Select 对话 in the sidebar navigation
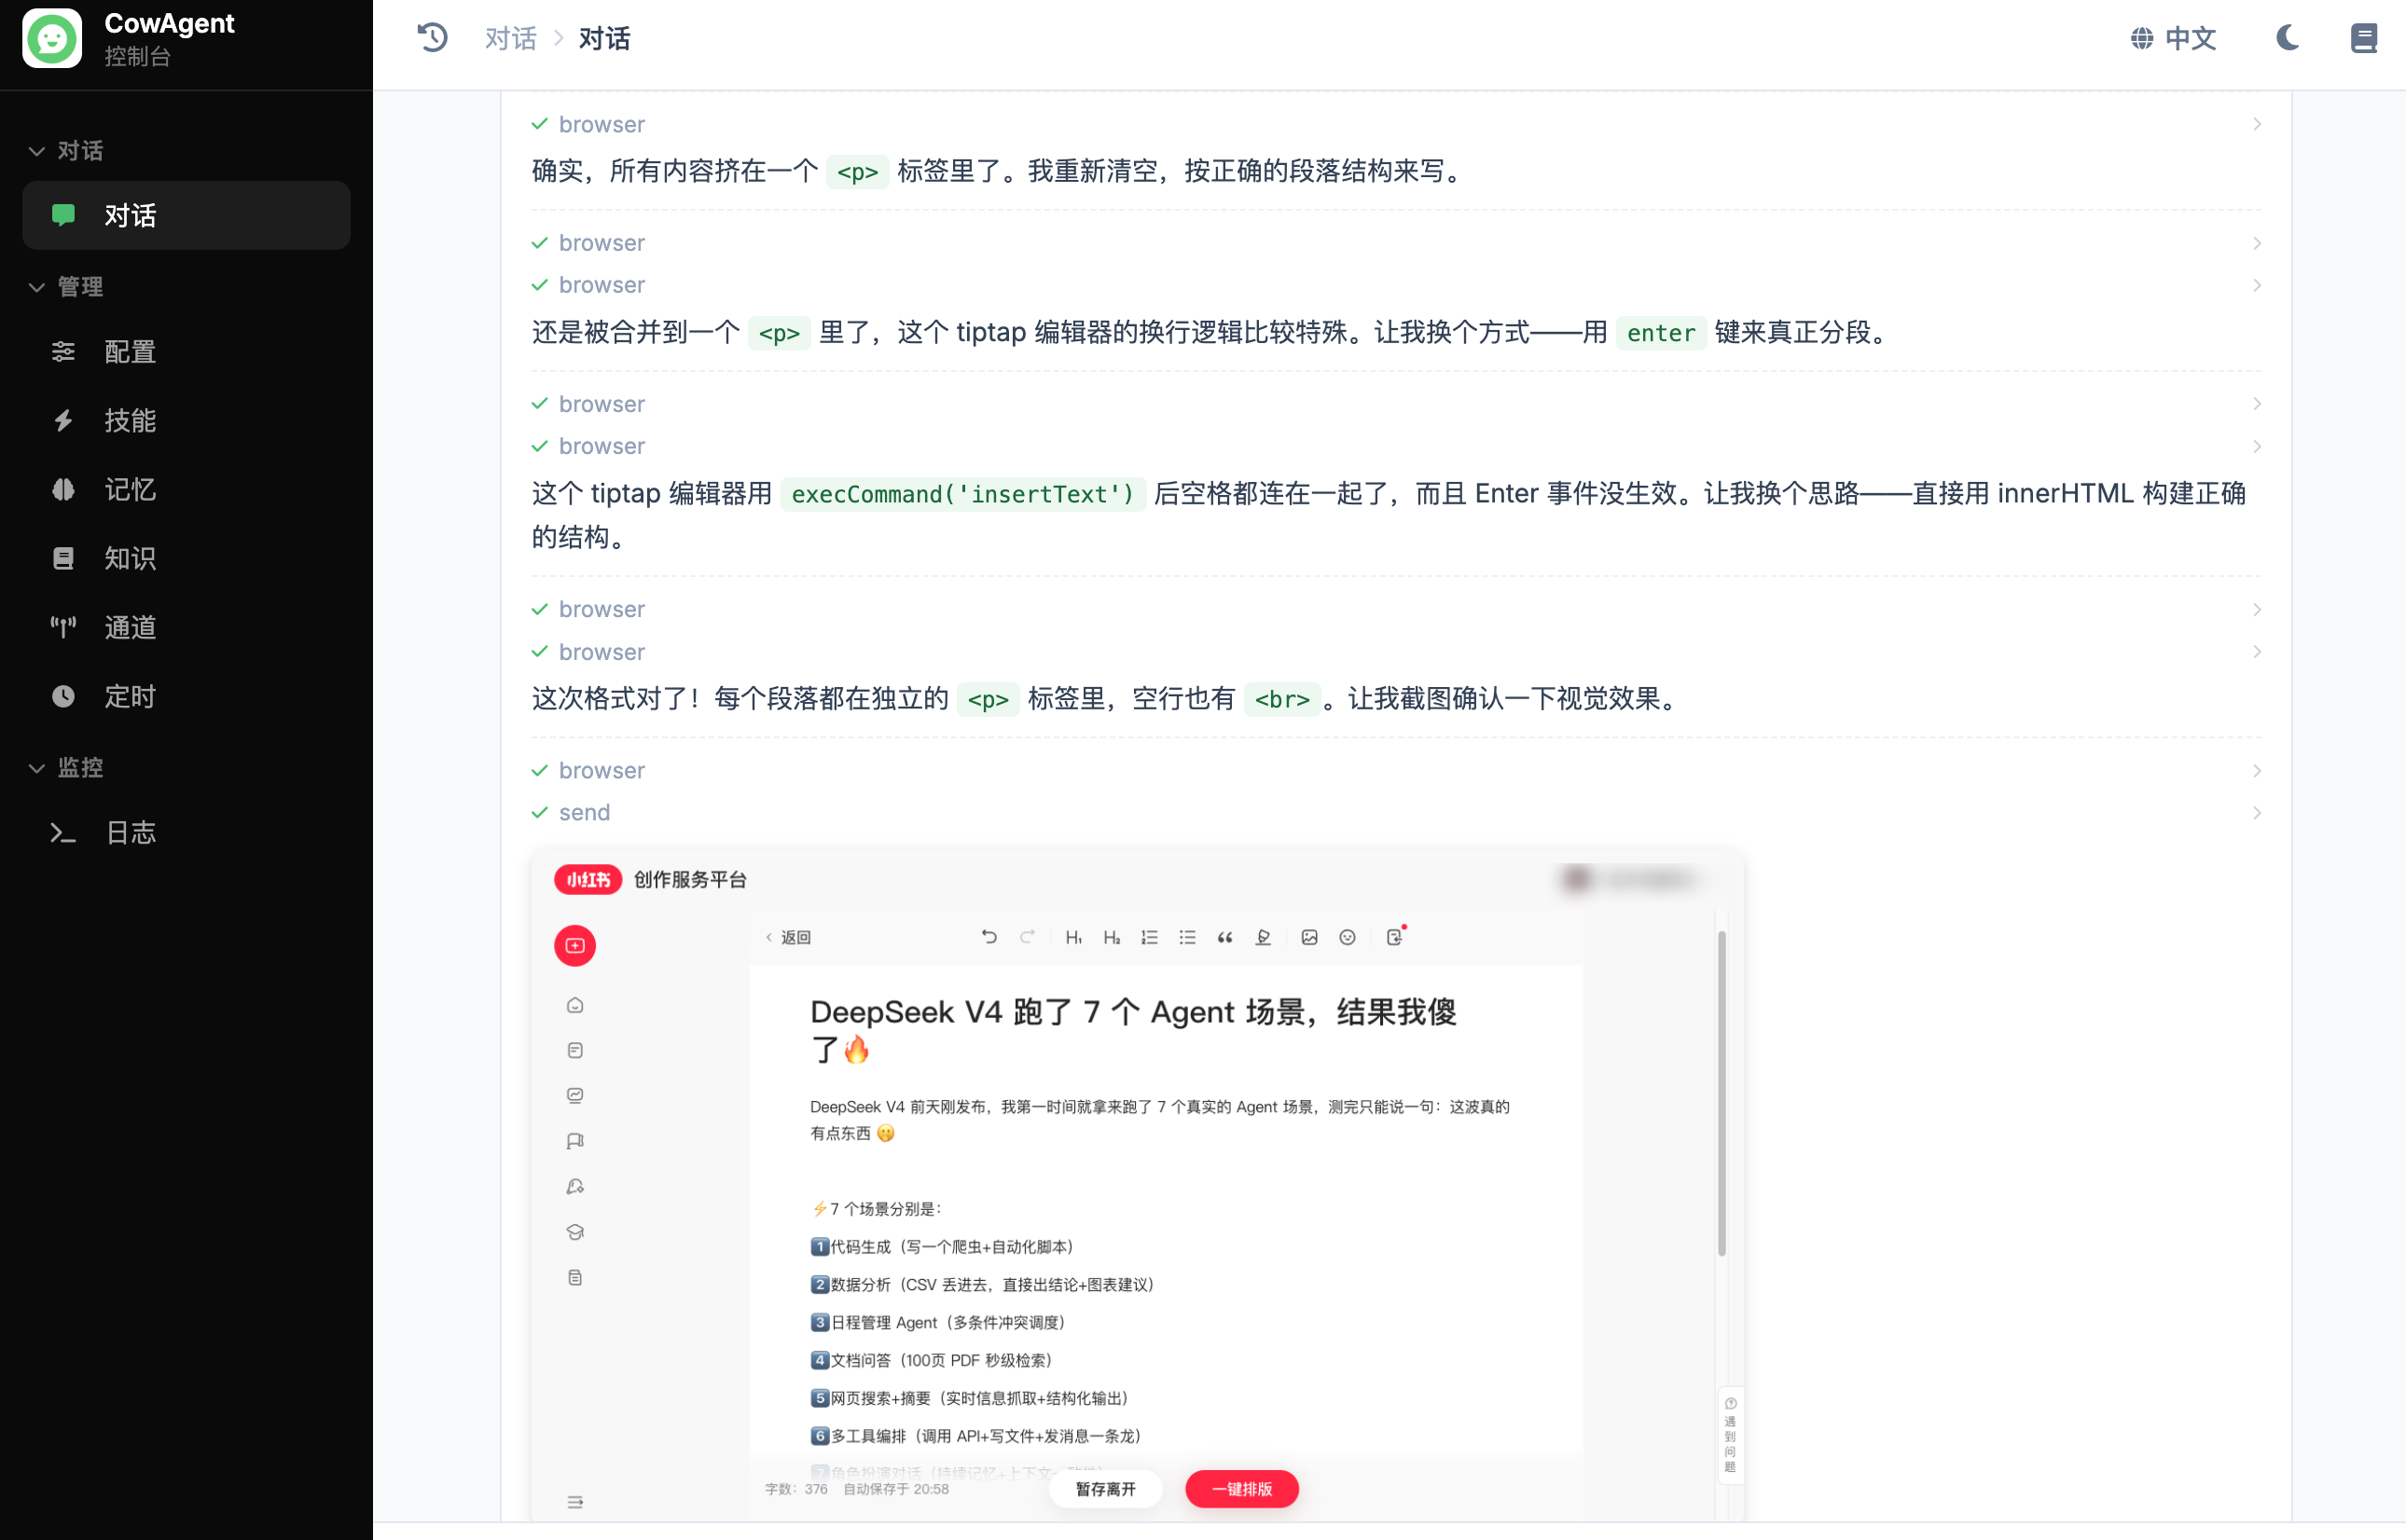 click(128, 215)
